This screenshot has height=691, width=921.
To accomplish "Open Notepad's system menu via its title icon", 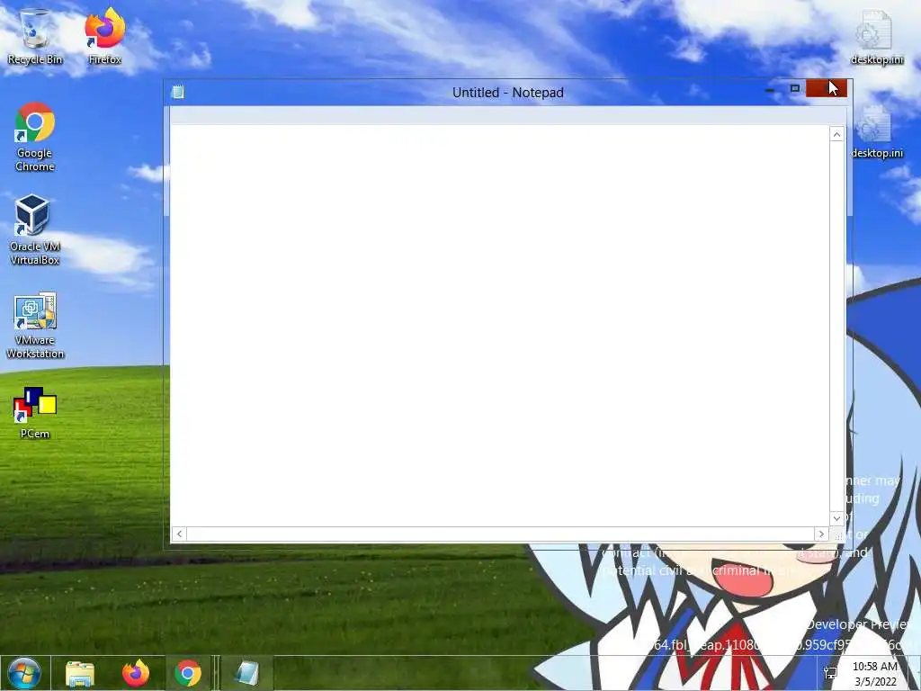I will [x=177, y=92].
